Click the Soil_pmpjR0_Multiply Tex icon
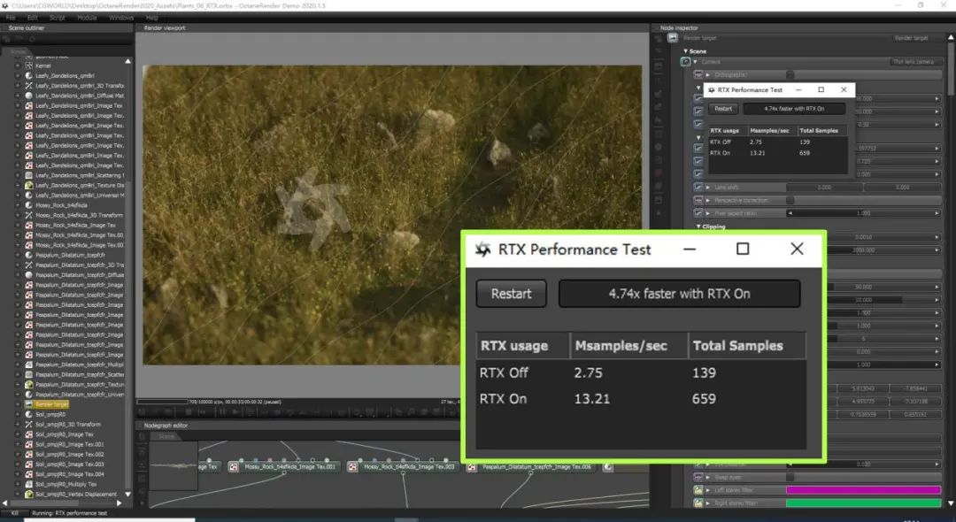 tap(28, 484)
